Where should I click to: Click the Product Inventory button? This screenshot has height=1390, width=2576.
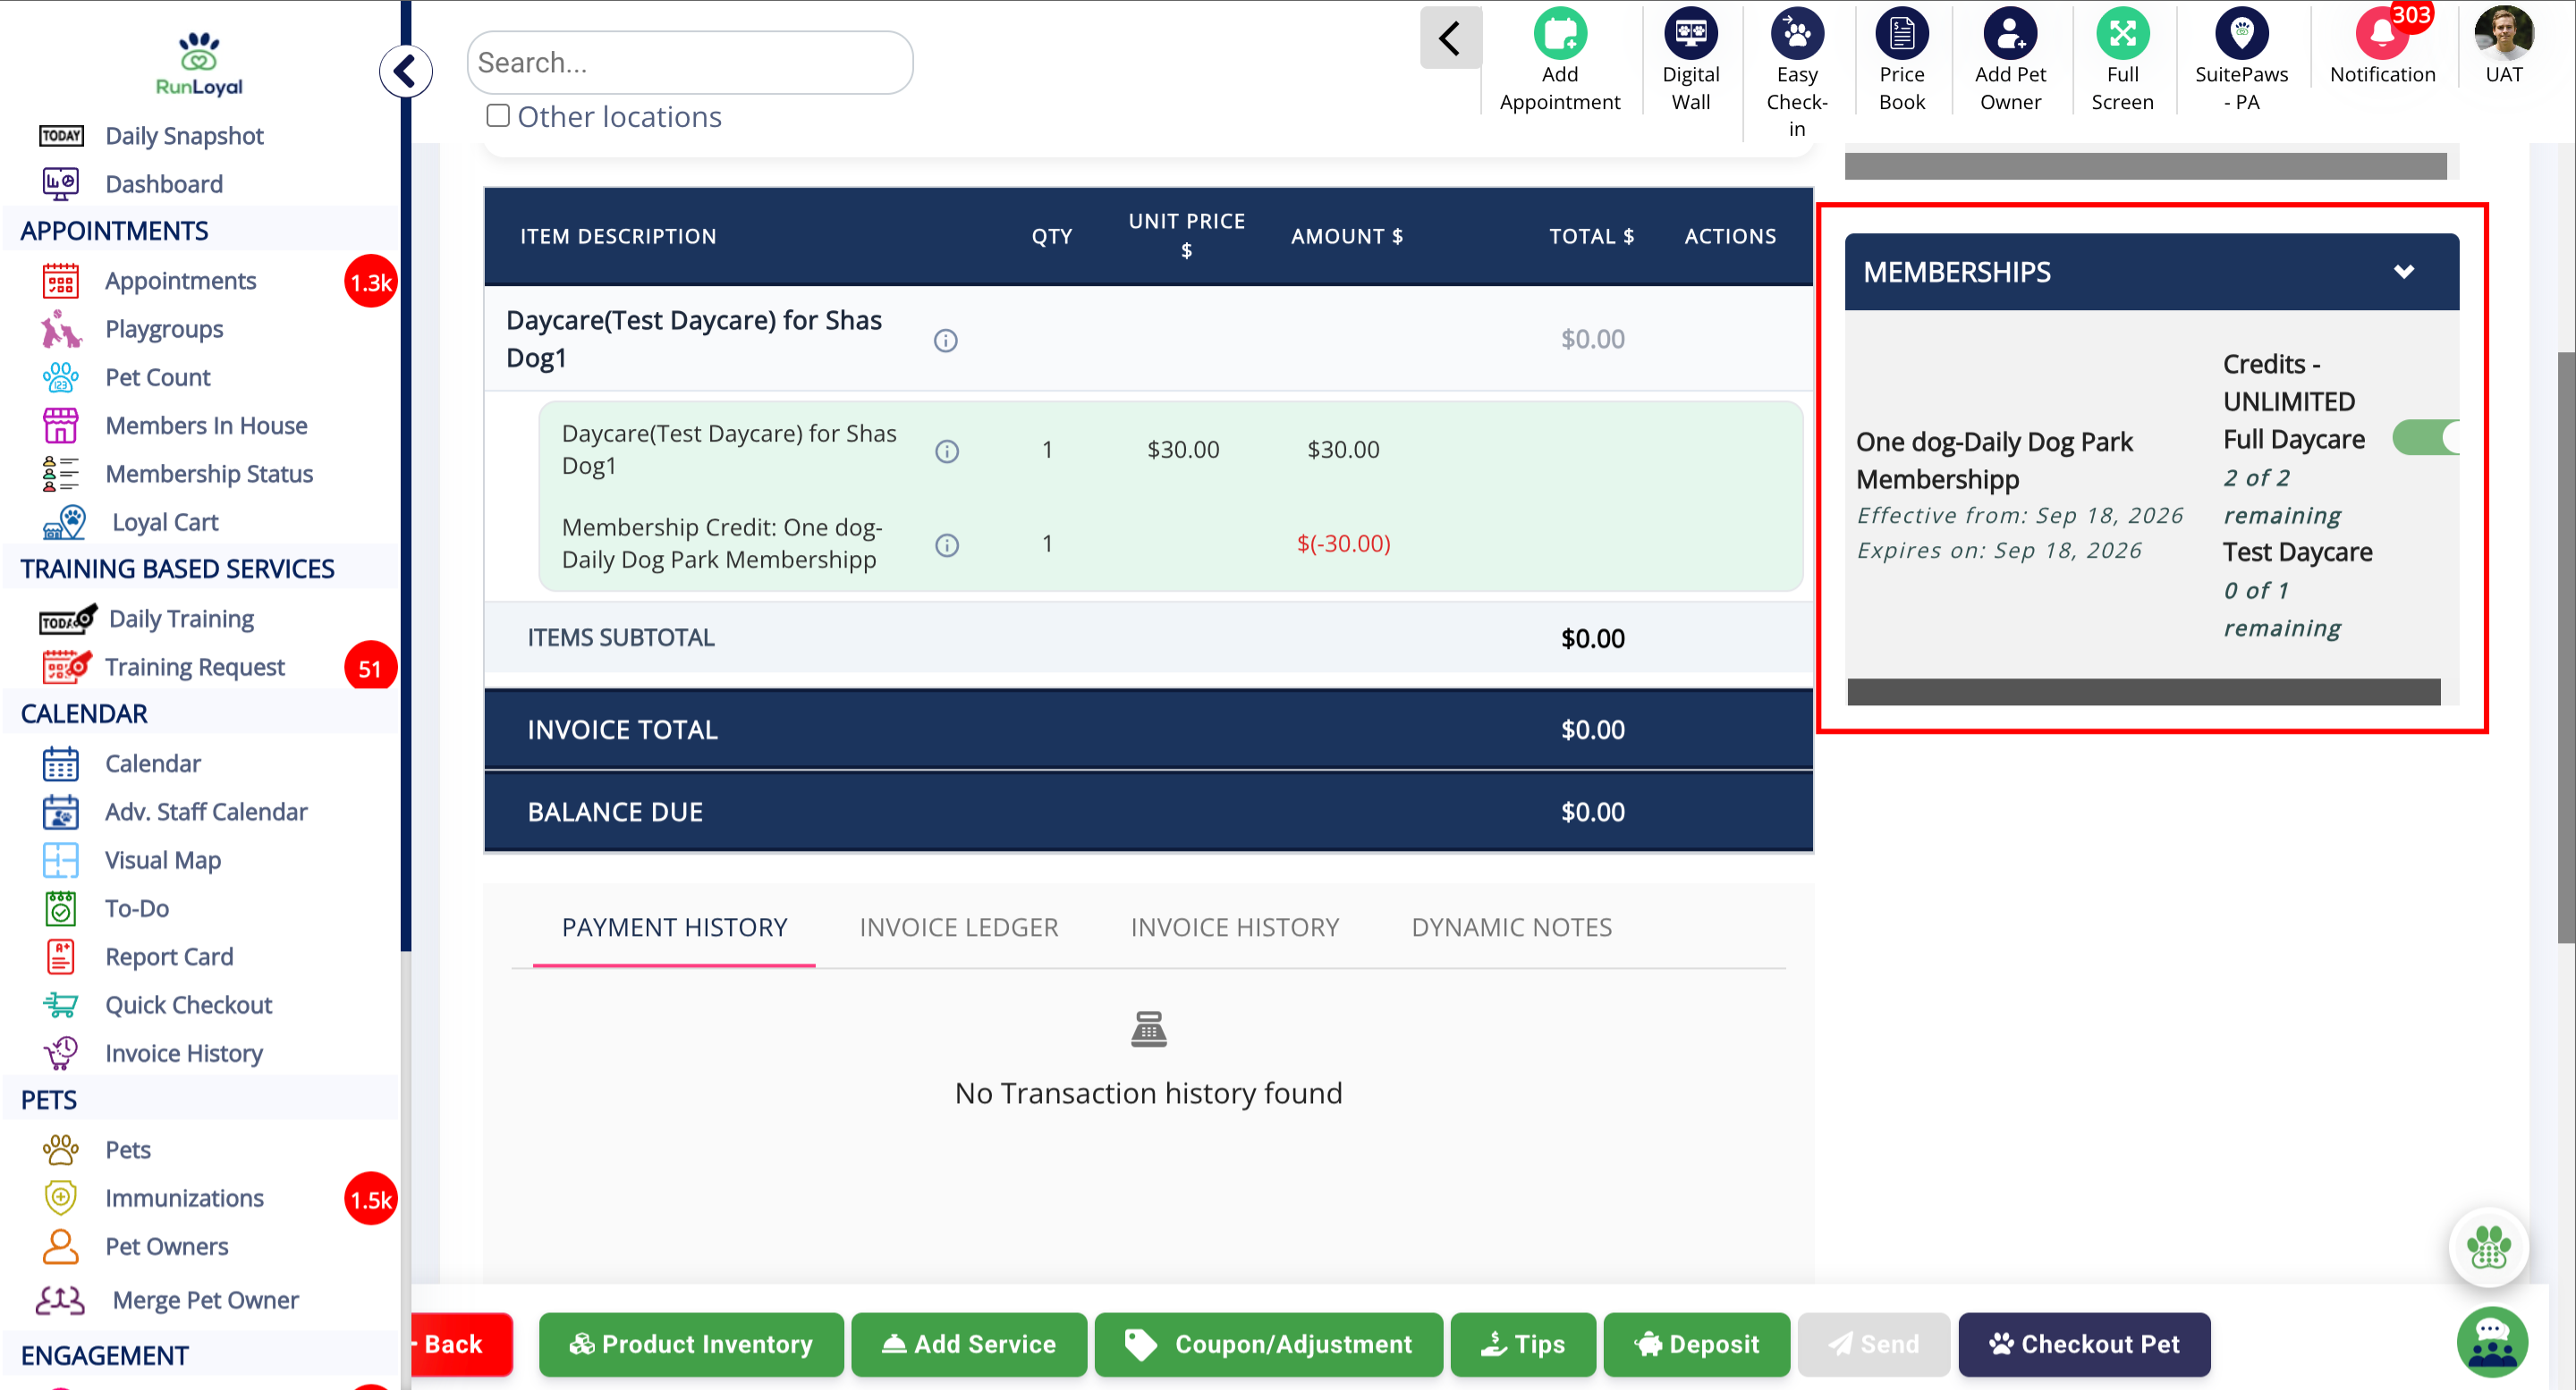point(691,1344)
